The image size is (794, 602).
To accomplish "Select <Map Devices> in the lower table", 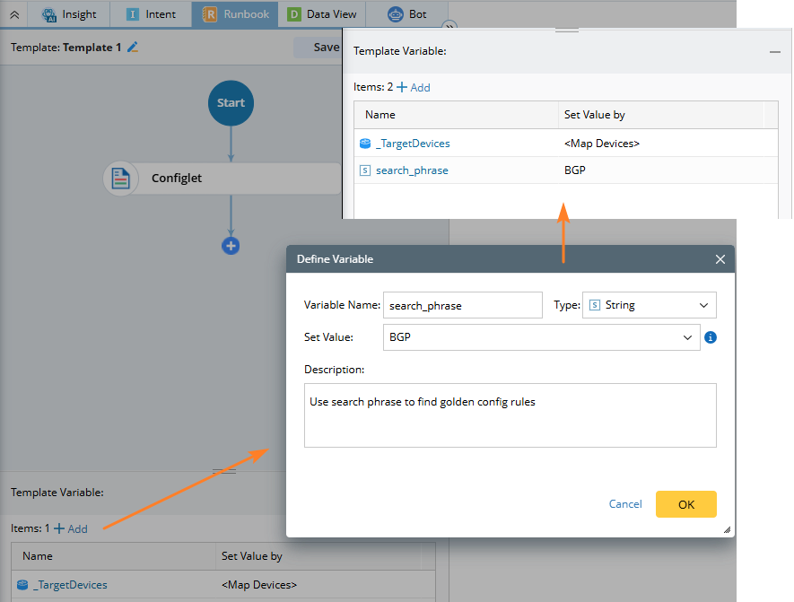I will click(258, 585).
